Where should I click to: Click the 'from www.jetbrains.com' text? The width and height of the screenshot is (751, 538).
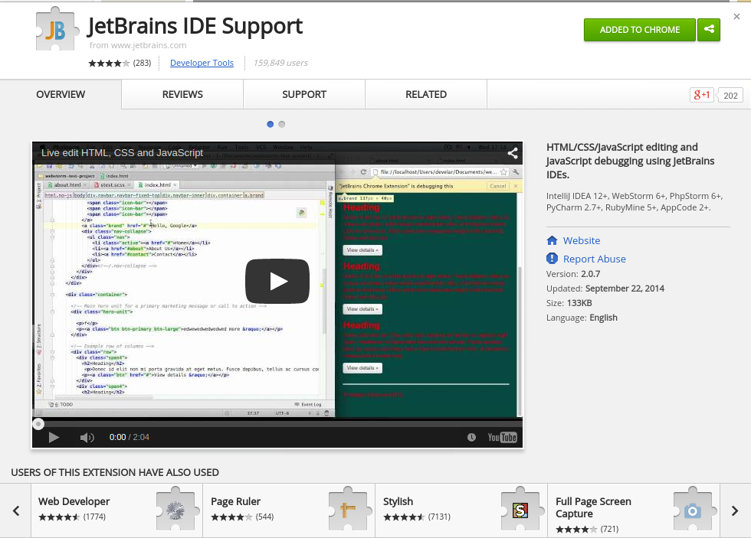pos(138,45)
